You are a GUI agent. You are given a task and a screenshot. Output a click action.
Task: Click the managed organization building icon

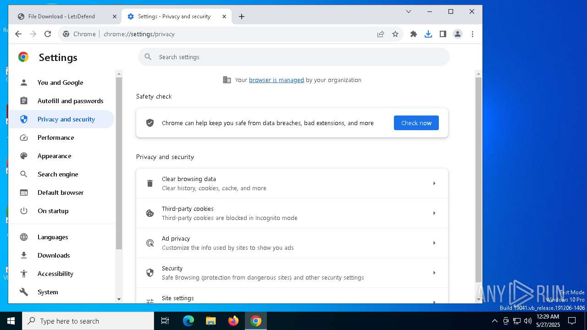click(227, 80)
